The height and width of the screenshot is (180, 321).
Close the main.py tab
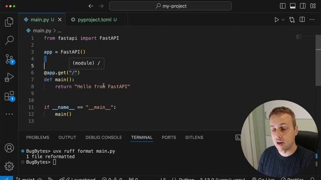(60, 20)
